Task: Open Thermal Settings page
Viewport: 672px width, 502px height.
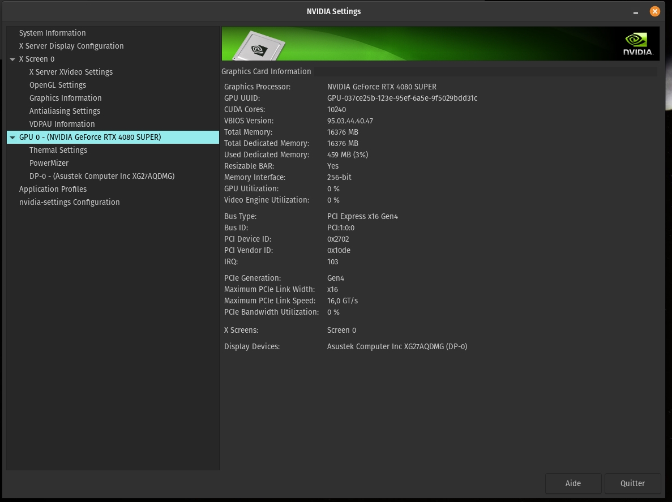Action: (x=58, y=150)
